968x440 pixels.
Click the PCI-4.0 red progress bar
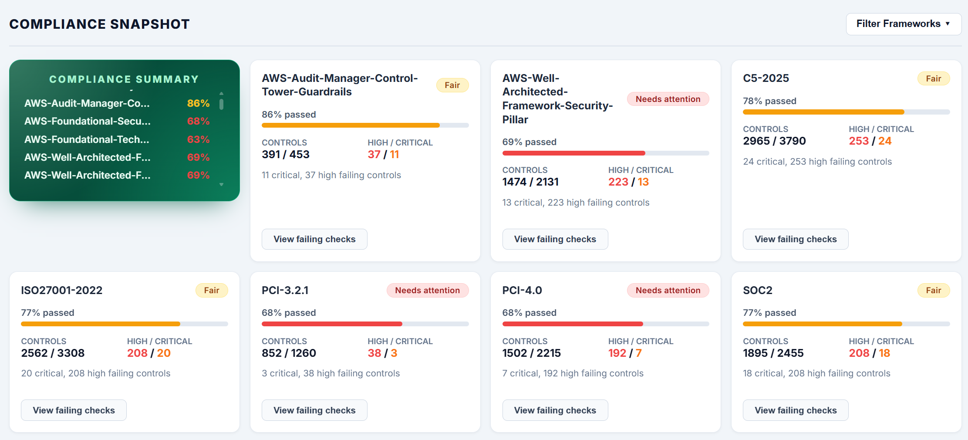pos(605,324)
